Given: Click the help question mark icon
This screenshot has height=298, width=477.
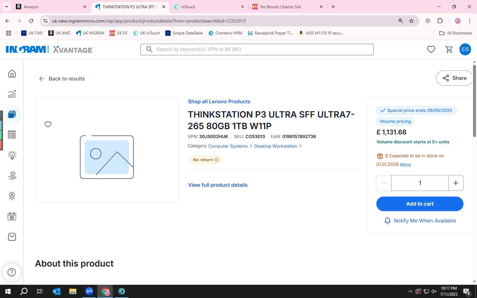Looking at the screenshot, I should (12, 272).
